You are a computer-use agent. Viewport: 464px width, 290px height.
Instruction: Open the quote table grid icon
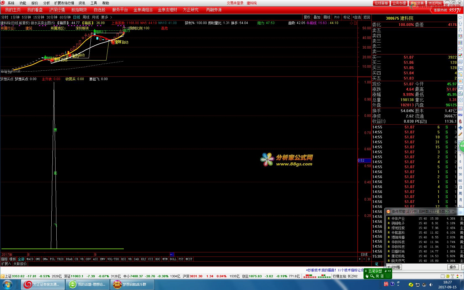(x=460, y=43)
